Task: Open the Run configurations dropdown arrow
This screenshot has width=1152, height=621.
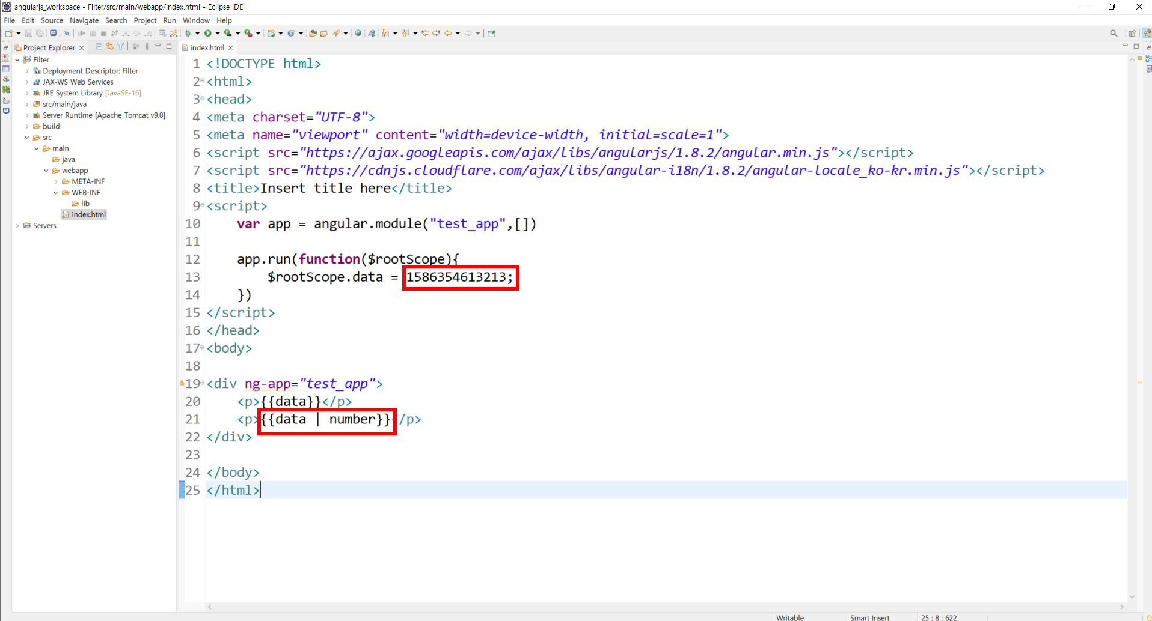Action: pos(217,33)
